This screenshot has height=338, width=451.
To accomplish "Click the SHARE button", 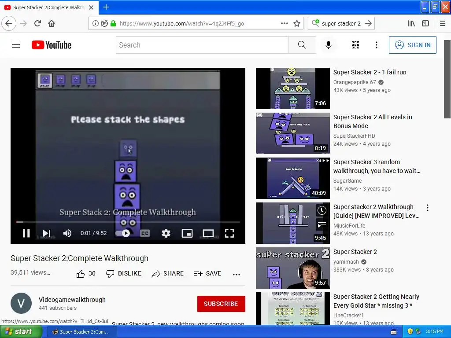I will tap(168, 274).
